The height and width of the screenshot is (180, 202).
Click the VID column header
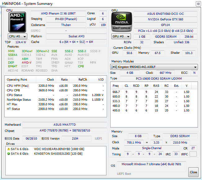coord(97,79)
